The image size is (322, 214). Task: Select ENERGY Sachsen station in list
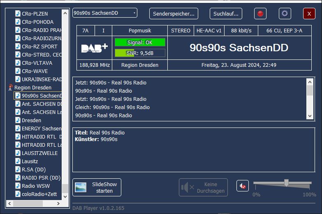coord(41,128)
